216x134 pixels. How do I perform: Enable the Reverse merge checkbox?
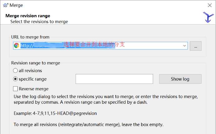(15, 89)
